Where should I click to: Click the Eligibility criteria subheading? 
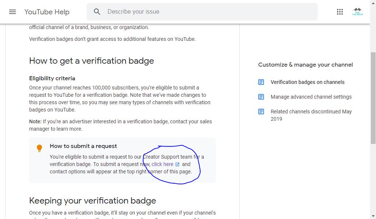(52, 78)
